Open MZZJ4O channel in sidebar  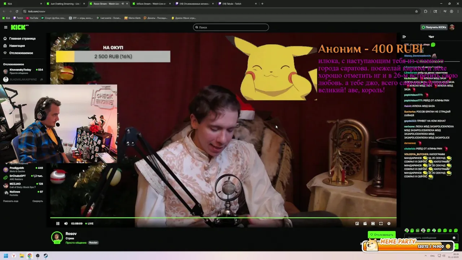click(x=23, y=185)
